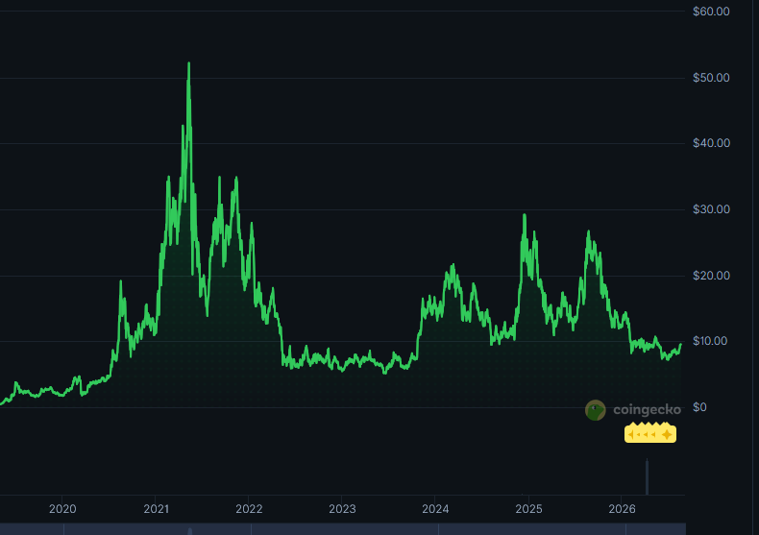
Task: Click the price line's 2021 all-time-high peak
Action: (188, 63)
